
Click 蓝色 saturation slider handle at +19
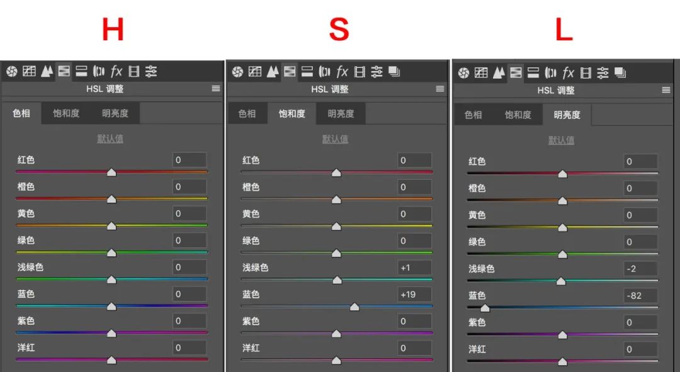[x=354, y=307]
